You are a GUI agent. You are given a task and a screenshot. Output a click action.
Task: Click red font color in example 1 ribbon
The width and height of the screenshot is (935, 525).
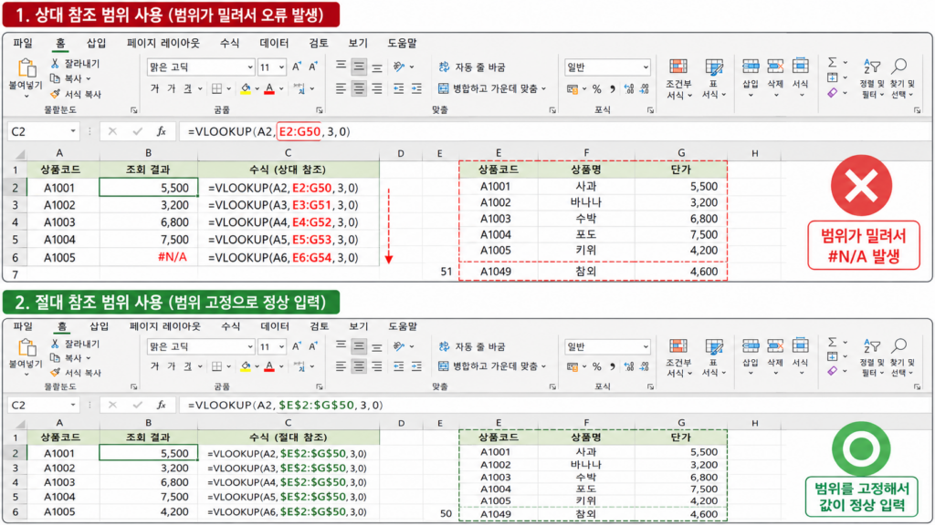269,88
